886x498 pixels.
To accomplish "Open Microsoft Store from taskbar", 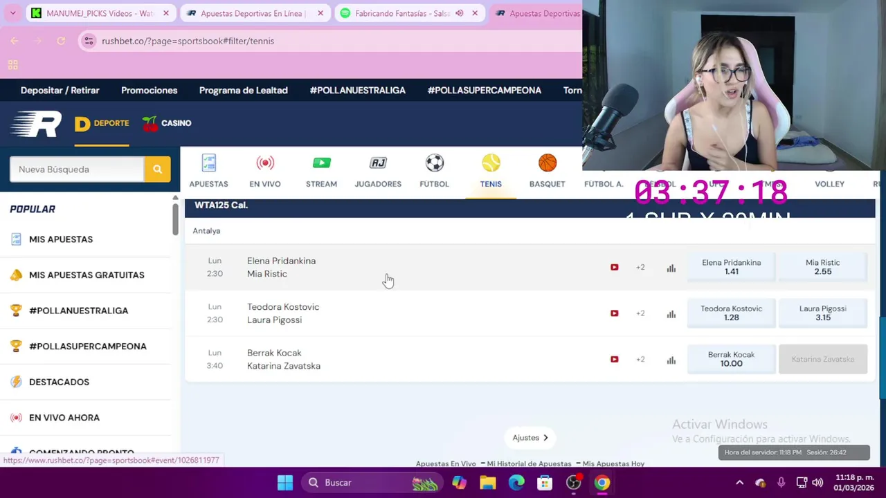I will pos(545,483).
